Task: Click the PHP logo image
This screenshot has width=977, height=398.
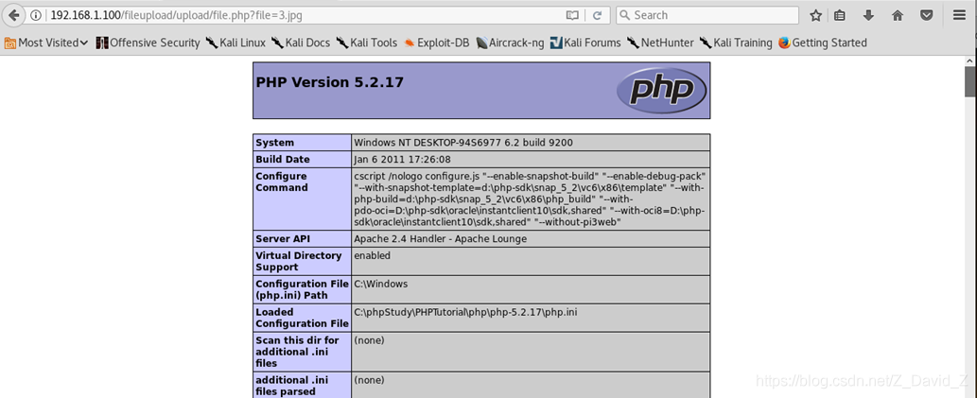Action: tap(661, 91)
